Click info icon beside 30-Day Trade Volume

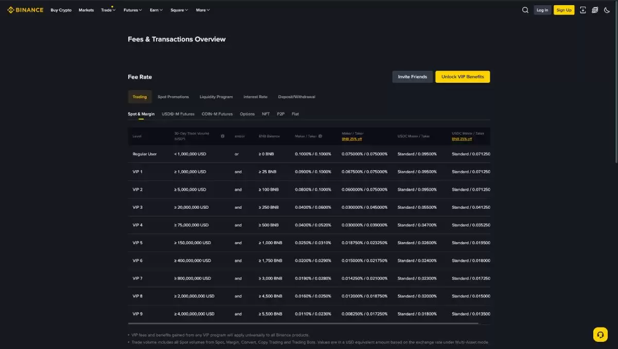click(x=222, y=136)
